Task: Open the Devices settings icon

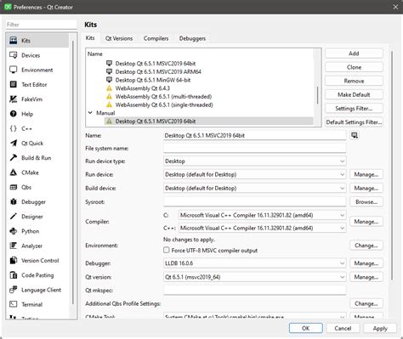Action: pos(14,55)
